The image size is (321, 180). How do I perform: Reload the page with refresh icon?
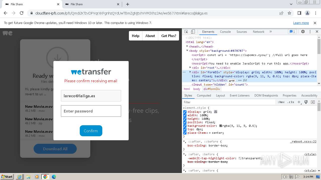click(x=22, y=13)
